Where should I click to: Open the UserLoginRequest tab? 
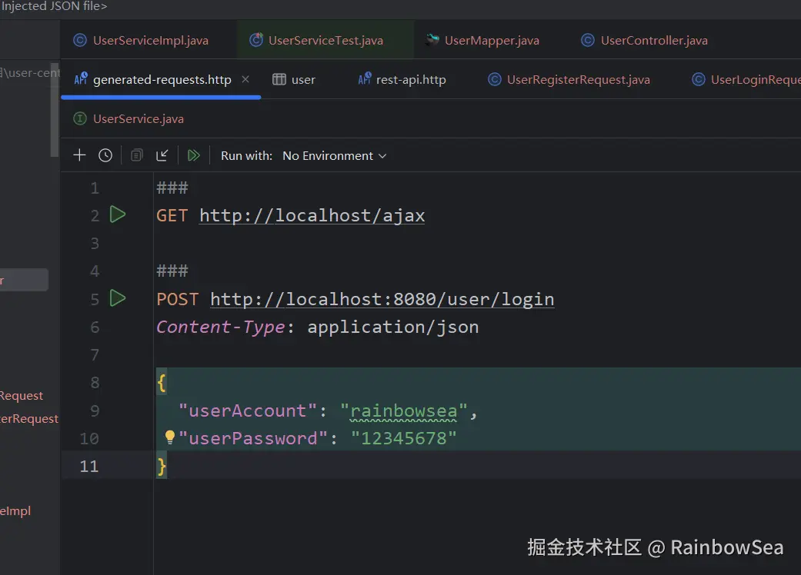click(746, 80)
